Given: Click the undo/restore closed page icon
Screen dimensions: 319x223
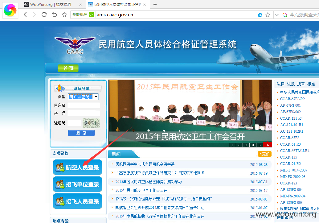Looking at the screenshot, I should click(54, 14).
